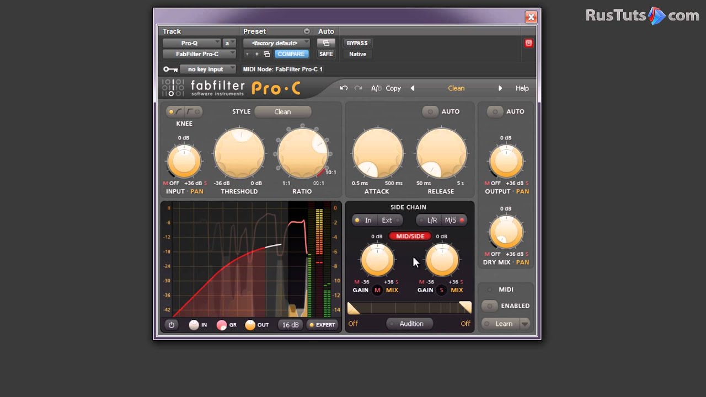This screenshot has width=706, height=397.
Task: Click the INPUT gain knob
Action: pos(184,161)
